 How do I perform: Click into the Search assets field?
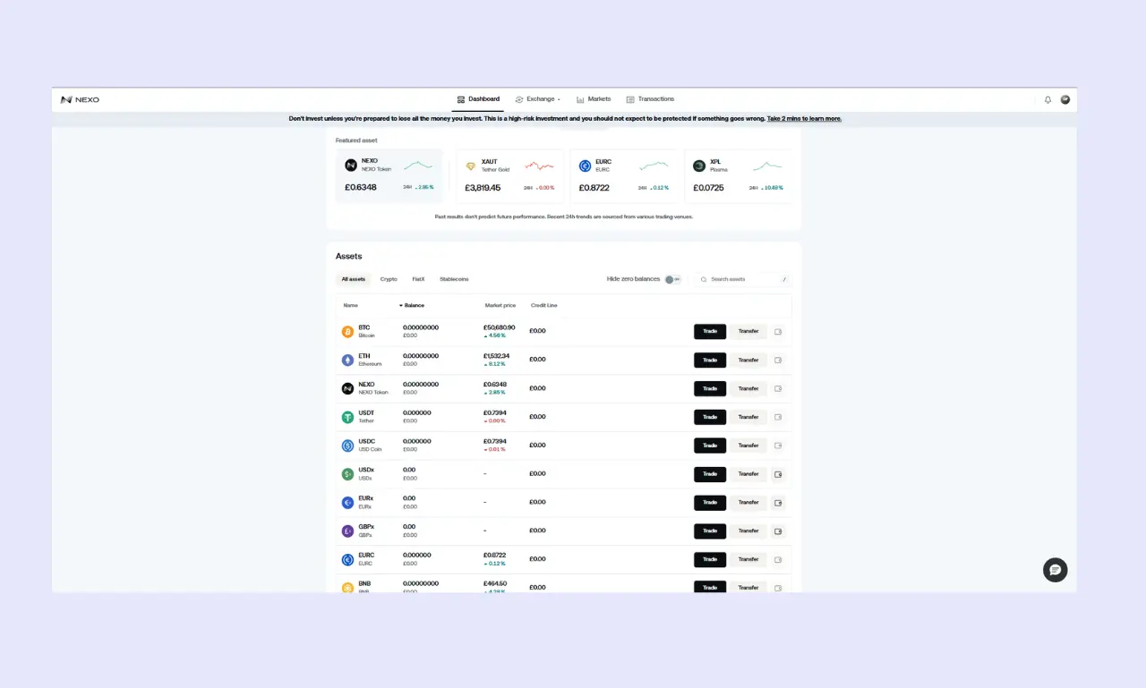click(744, 279)
